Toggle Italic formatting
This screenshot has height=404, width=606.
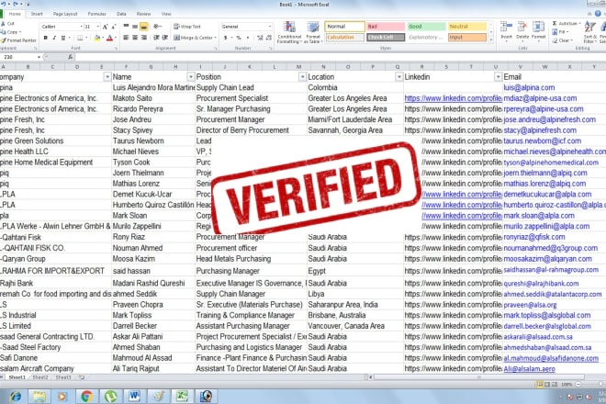(54, 38)
